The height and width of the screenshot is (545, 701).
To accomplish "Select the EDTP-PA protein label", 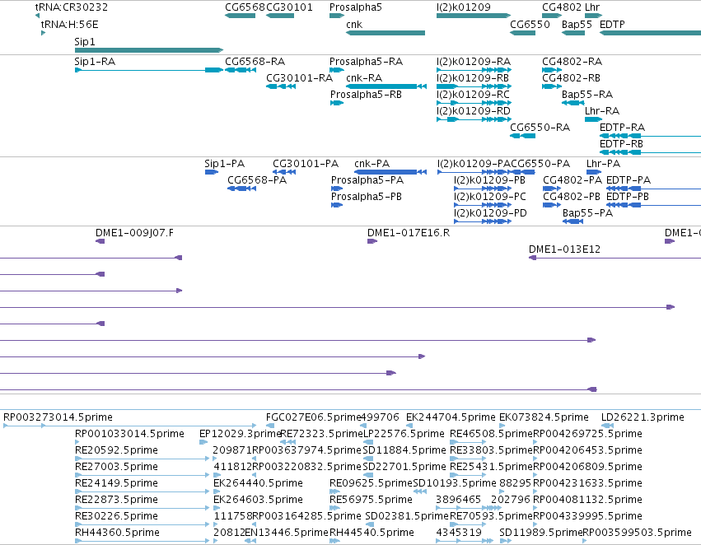I will tap(629, 180).
